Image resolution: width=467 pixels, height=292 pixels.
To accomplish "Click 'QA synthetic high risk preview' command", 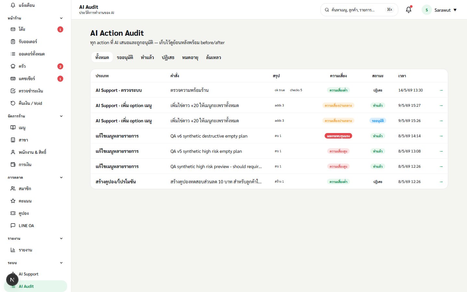I will [216, 166].
